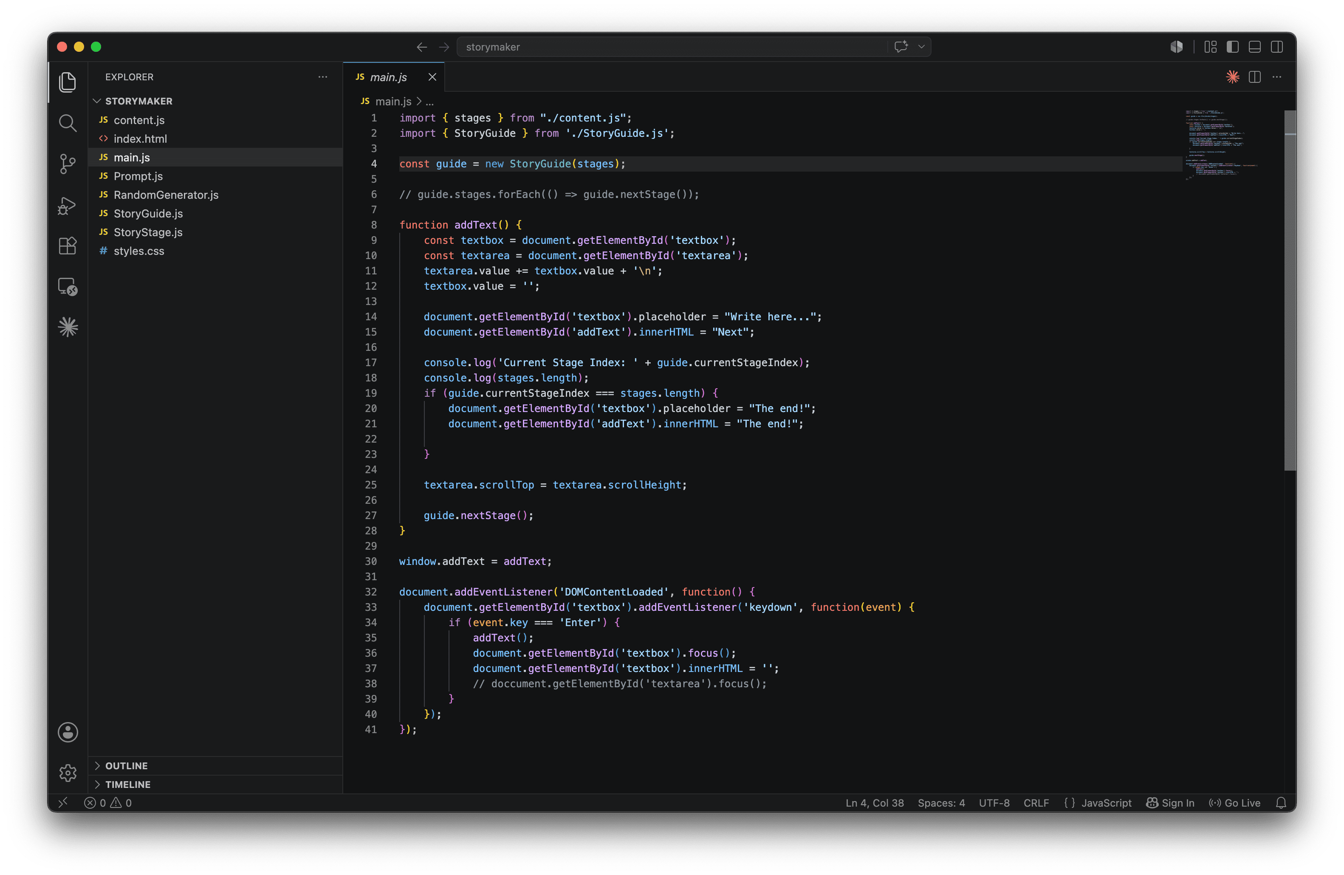Open RandomGenerator.js file

[216, 195]
